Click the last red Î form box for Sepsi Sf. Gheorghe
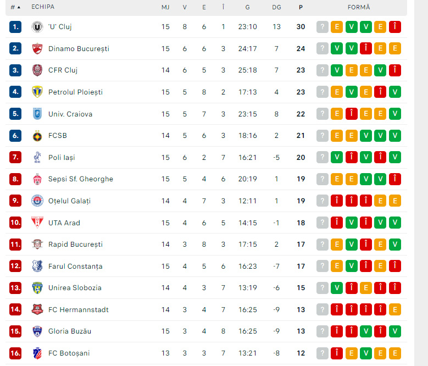The width and height of the screenshot is (428, 366). [x=394, y=179]
